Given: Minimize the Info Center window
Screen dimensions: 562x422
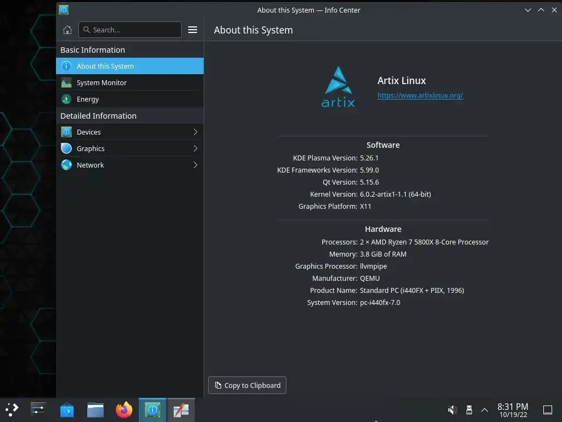Looking at the screenshot, I should (x=528, y=10).
